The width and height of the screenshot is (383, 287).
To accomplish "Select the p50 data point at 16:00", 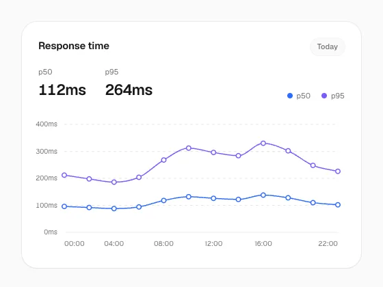I will point(263,195).
